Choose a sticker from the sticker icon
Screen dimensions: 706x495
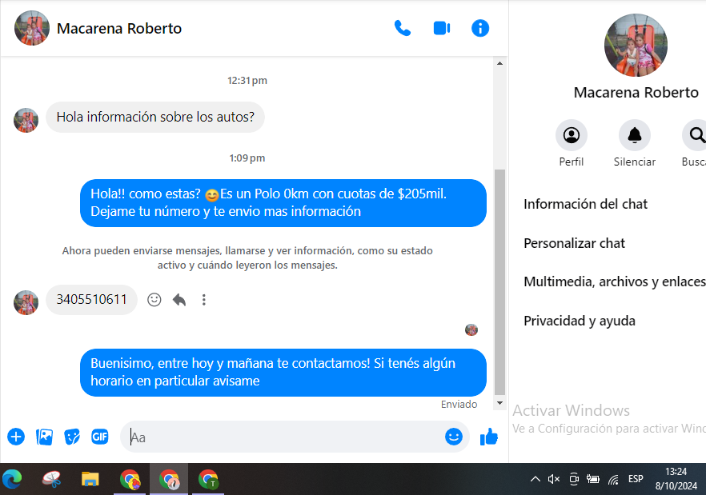pos(72,437)
